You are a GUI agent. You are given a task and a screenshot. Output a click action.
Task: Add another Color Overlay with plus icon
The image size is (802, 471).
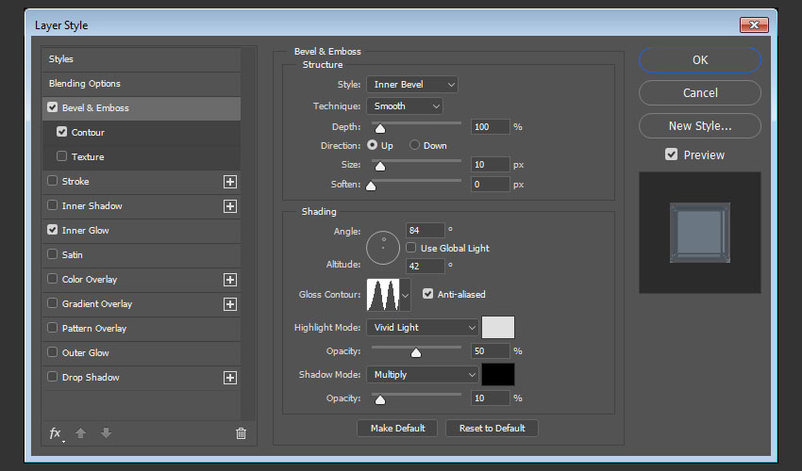click(x=229, y=280)
